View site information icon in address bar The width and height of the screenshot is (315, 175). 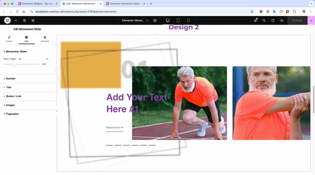coord(32,12)
